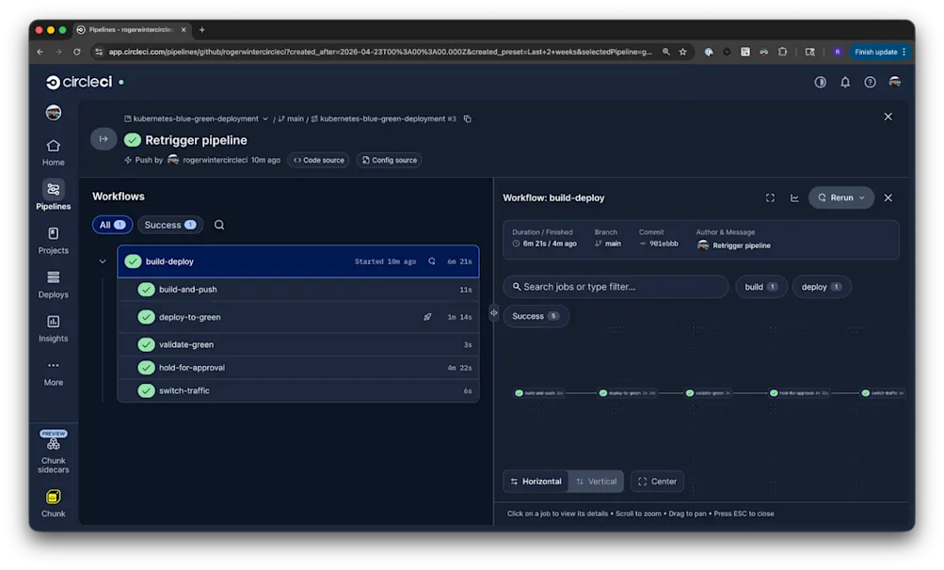Select the Success workflows filter

tap(170, 225)
